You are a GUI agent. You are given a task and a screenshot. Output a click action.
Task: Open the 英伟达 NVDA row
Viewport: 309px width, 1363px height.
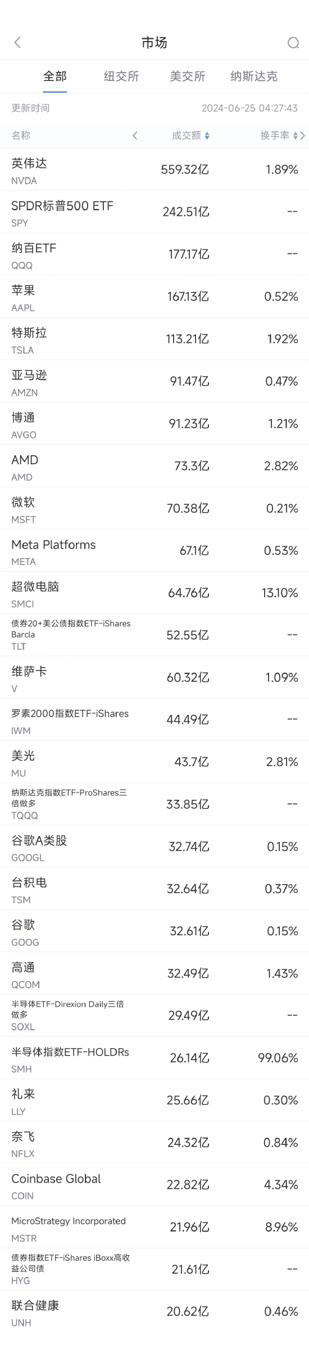point(154,170)
